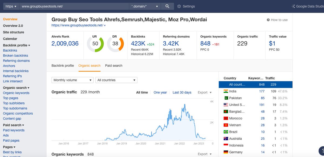Viewport: 324px width, 157px height.
Task: Open Overview 2.0 in the sidebar
Action: pos(13,26)
